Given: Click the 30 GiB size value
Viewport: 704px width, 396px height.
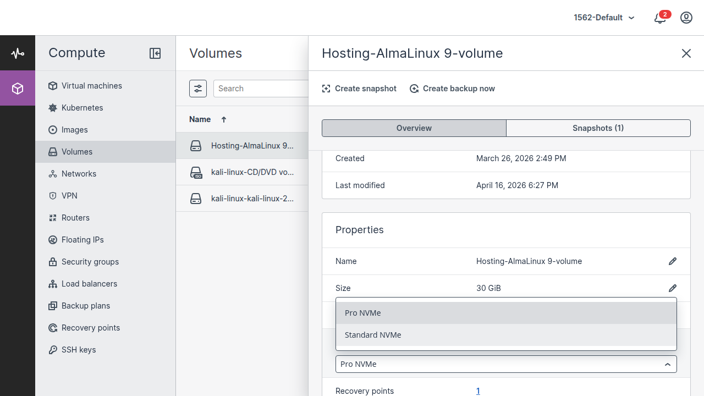Looking at the screenshot, I should 488,288.
